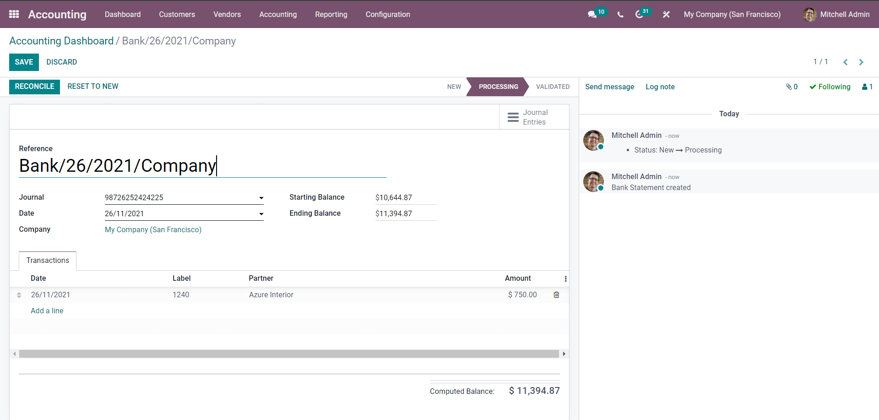
Task: Click the Ending Balance field
Action: [406, 214]
